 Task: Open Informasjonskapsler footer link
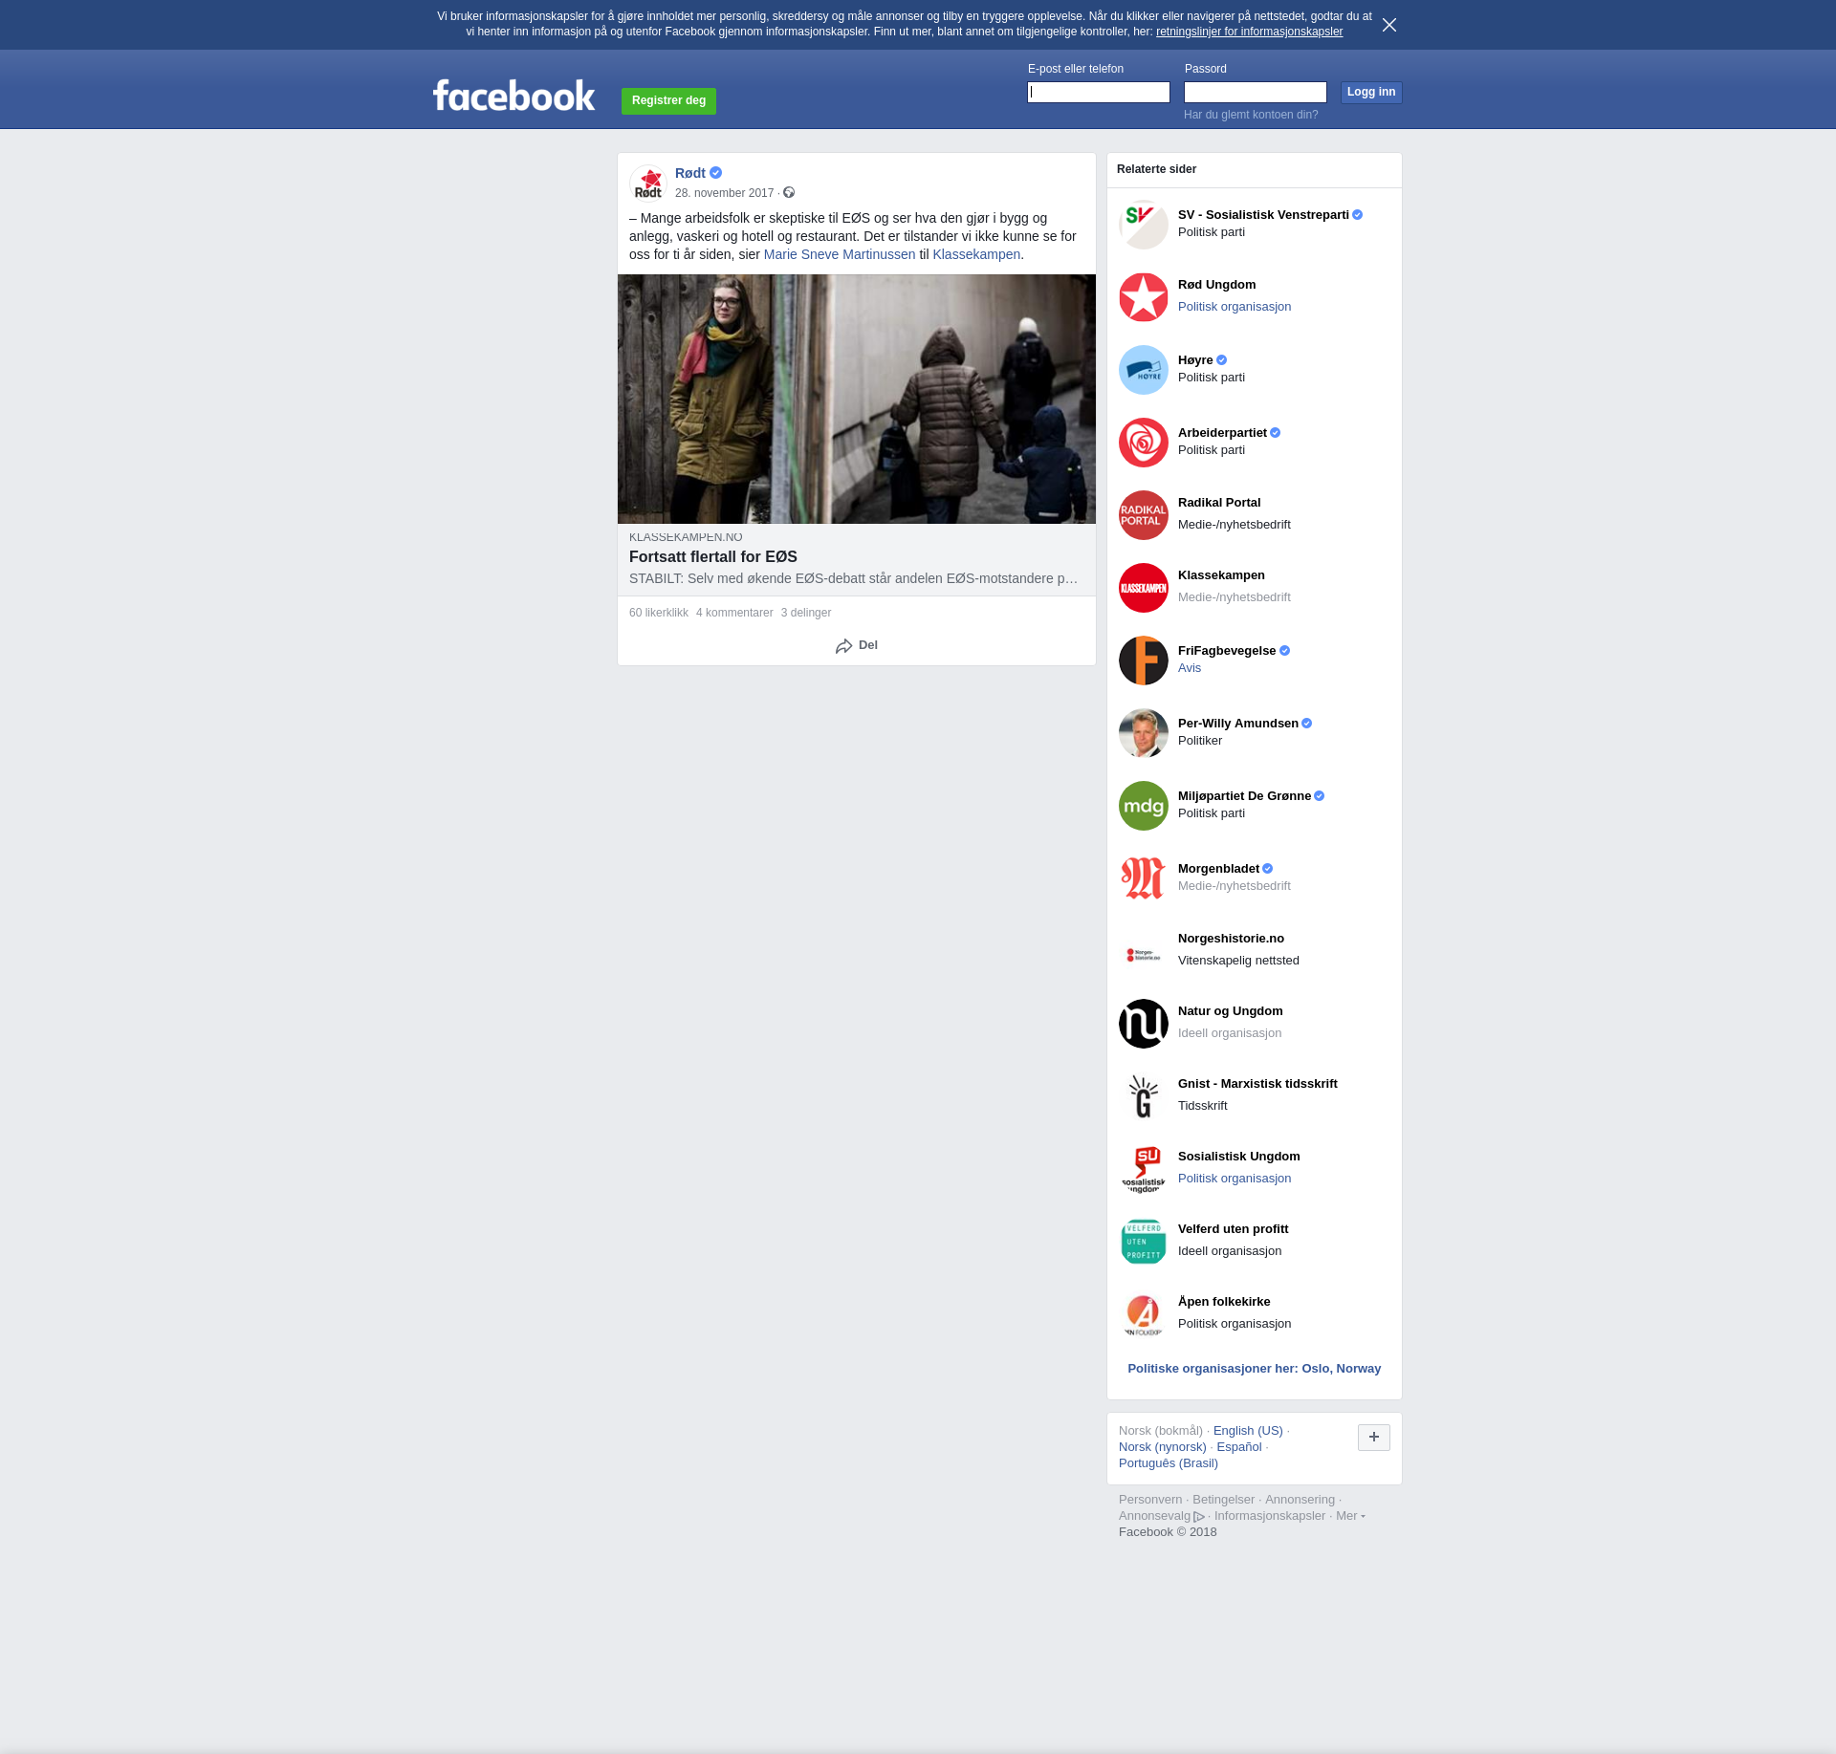coord(1270,1516)
